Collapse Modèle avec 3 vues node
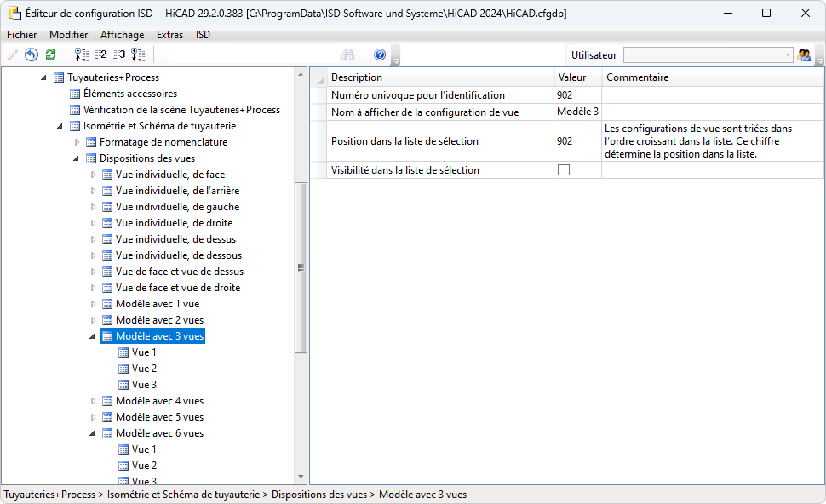826x504 pixels. 93,336
